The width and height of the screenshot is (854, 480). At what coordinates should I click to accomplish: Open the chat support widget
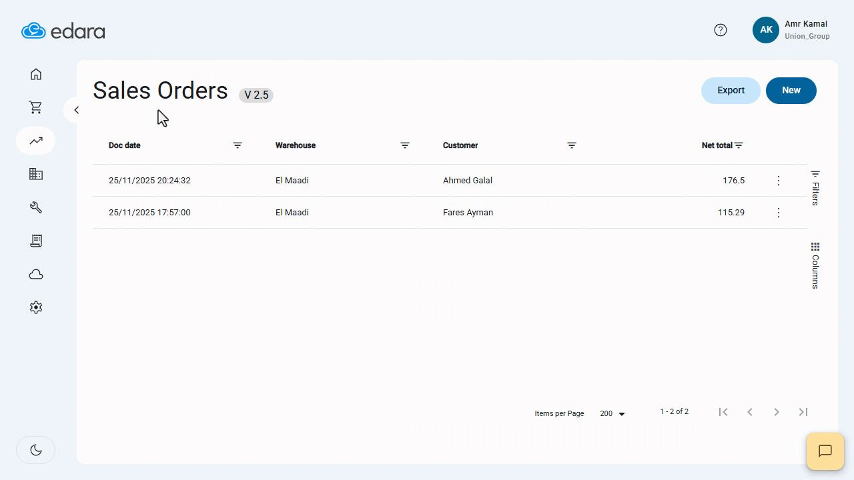[x=825, y=451]
